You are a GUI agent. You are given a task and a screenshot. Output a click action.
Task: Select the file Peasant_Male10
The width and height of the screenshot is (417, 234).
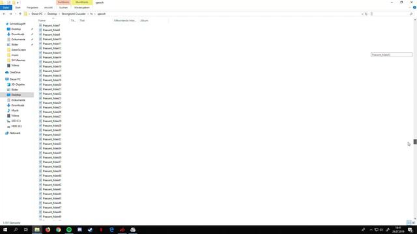[52, 39]
